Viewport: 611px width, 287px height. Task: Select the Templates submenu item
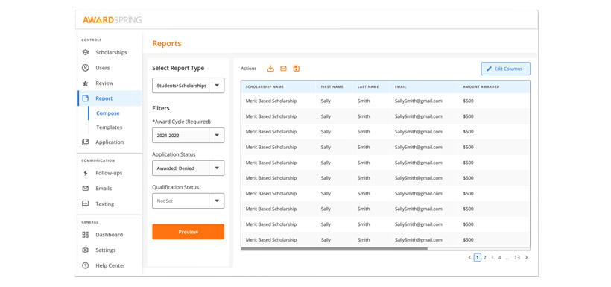click(x=109, y=127)
